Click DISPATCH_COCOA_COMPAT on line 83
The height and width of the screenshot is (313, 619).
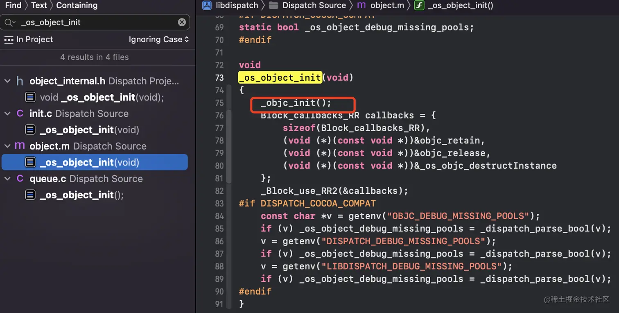point(318,203)
